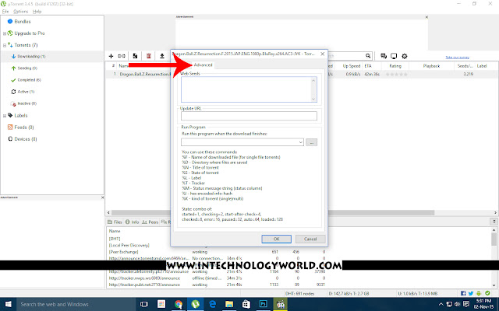Select the Advanced tab in dialog
Viewport: 499px width, 311px height.
[203, 65]
